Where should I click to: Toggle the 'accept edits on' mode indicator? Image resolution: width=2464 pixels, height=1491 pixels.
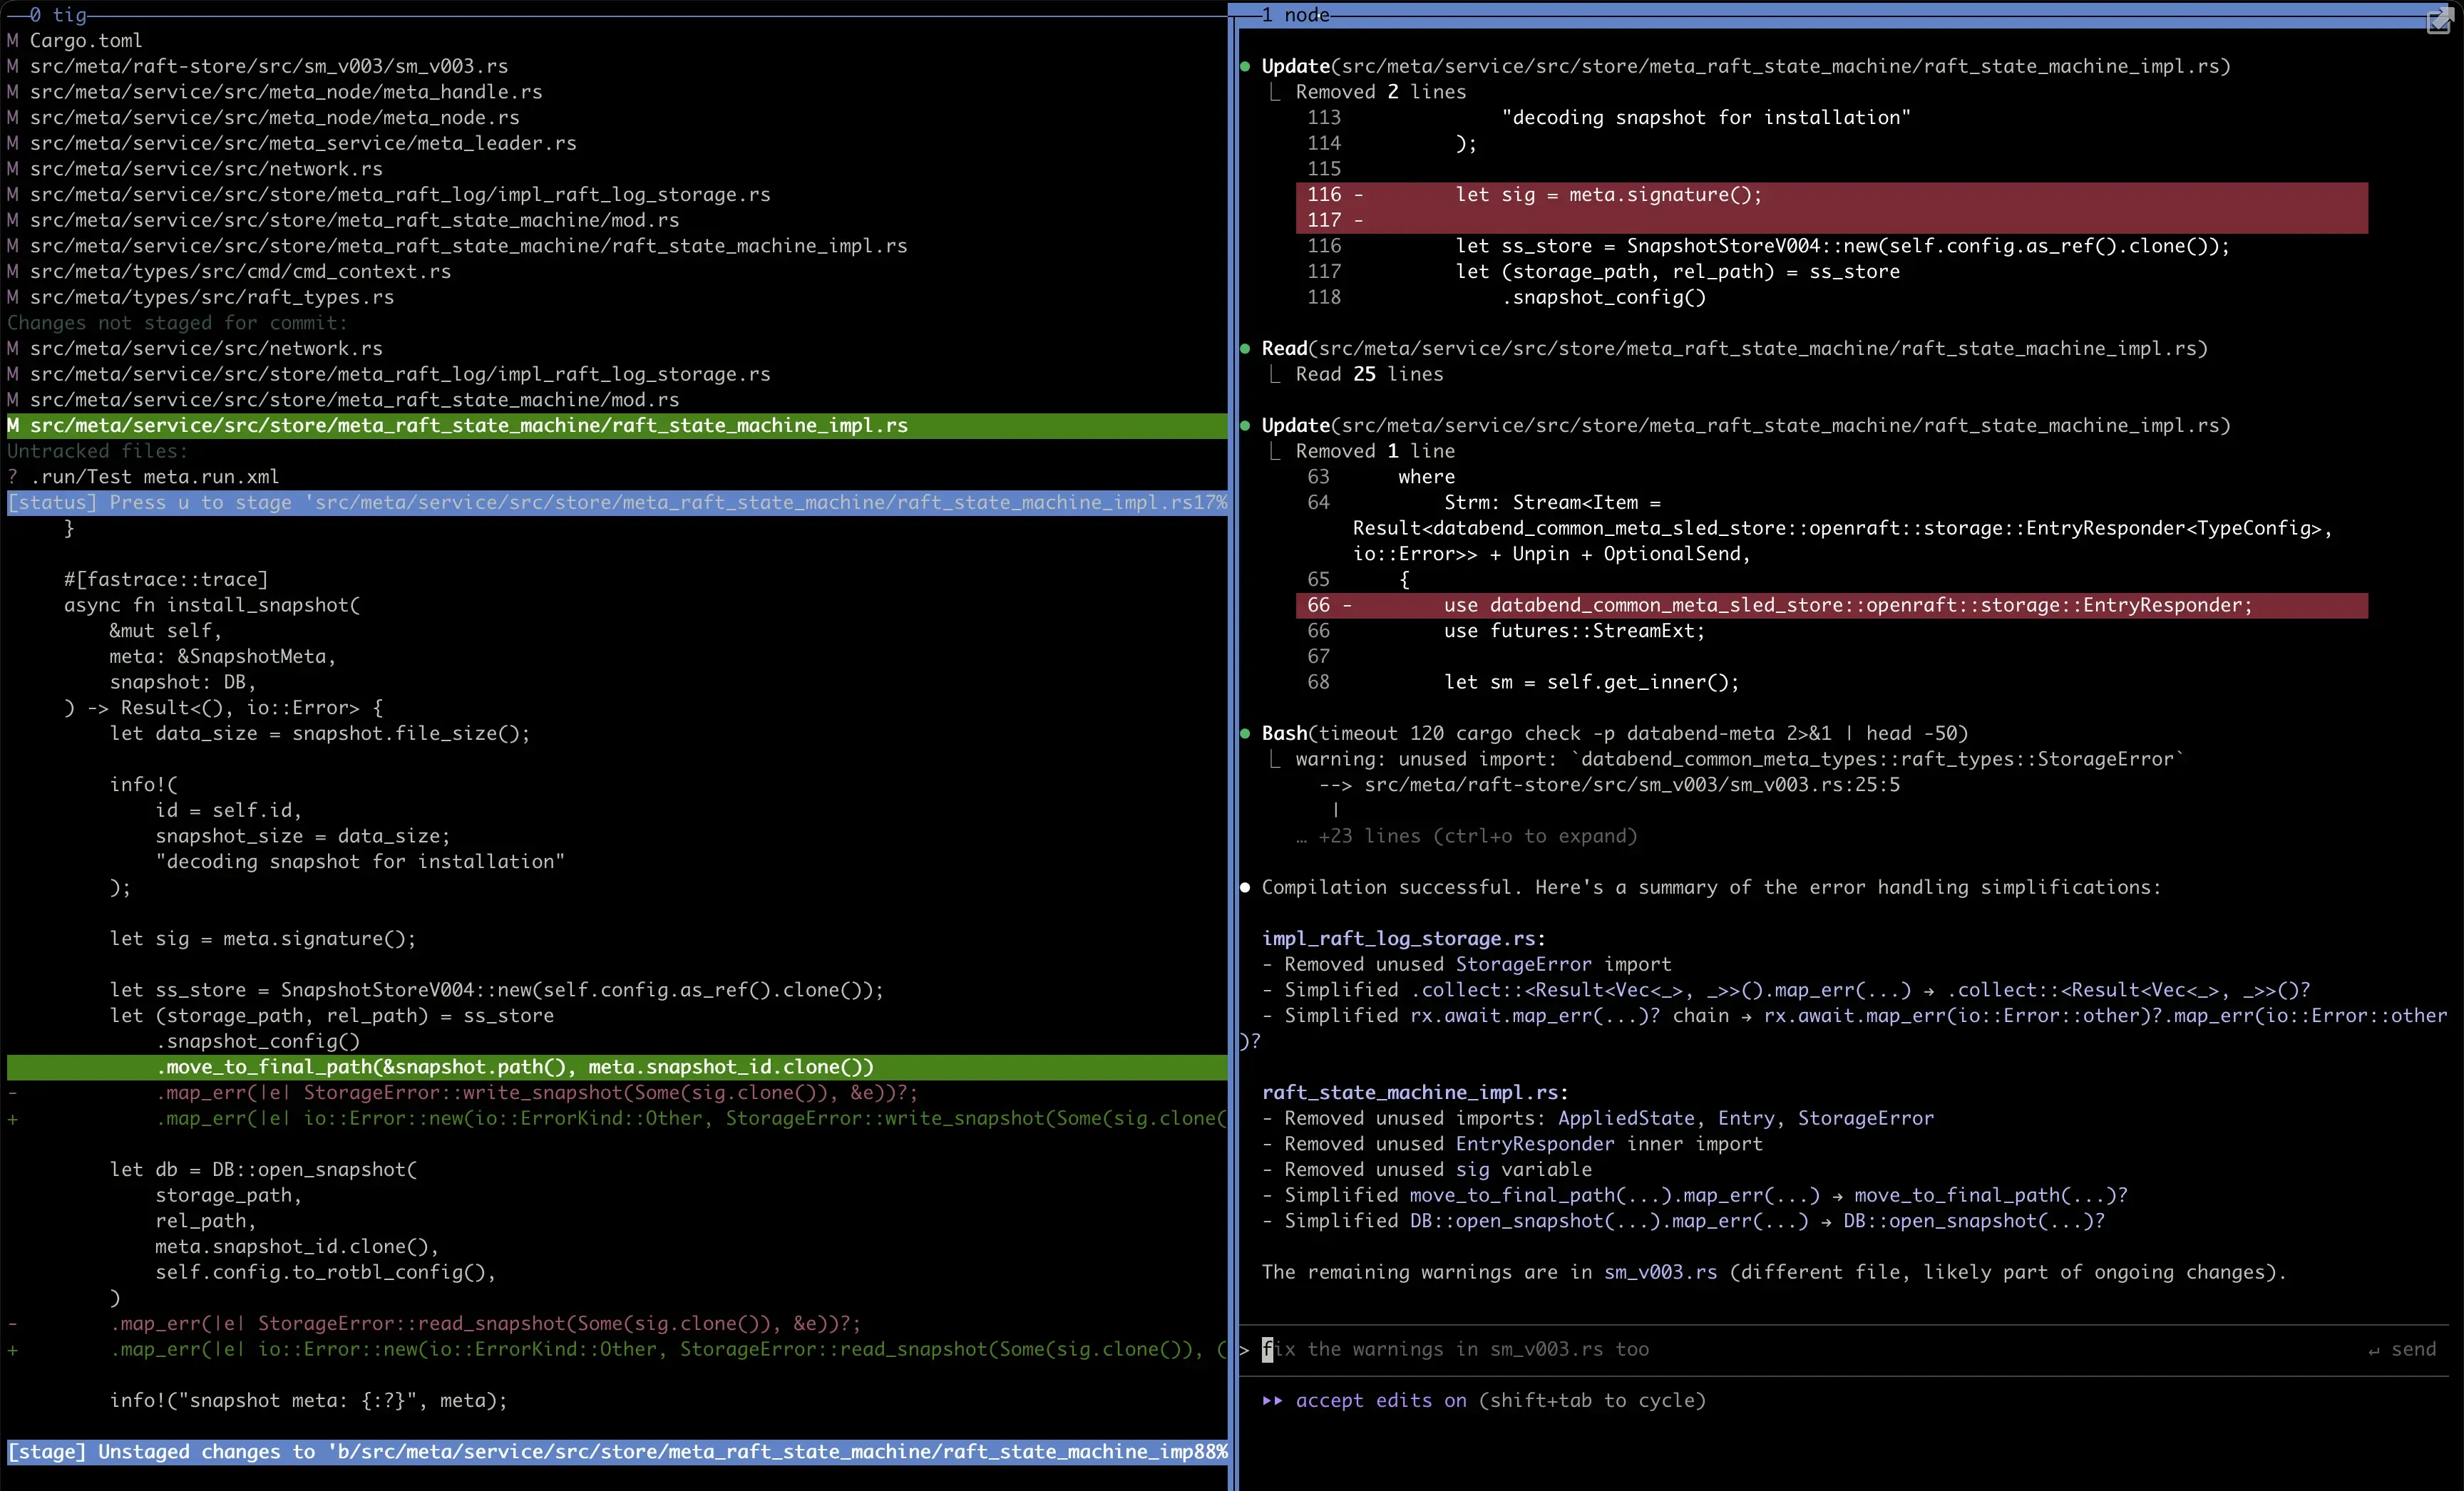point(1381,1400)
